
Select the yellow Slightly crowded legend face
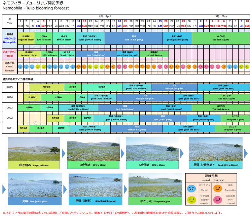[x=191, y=199]
